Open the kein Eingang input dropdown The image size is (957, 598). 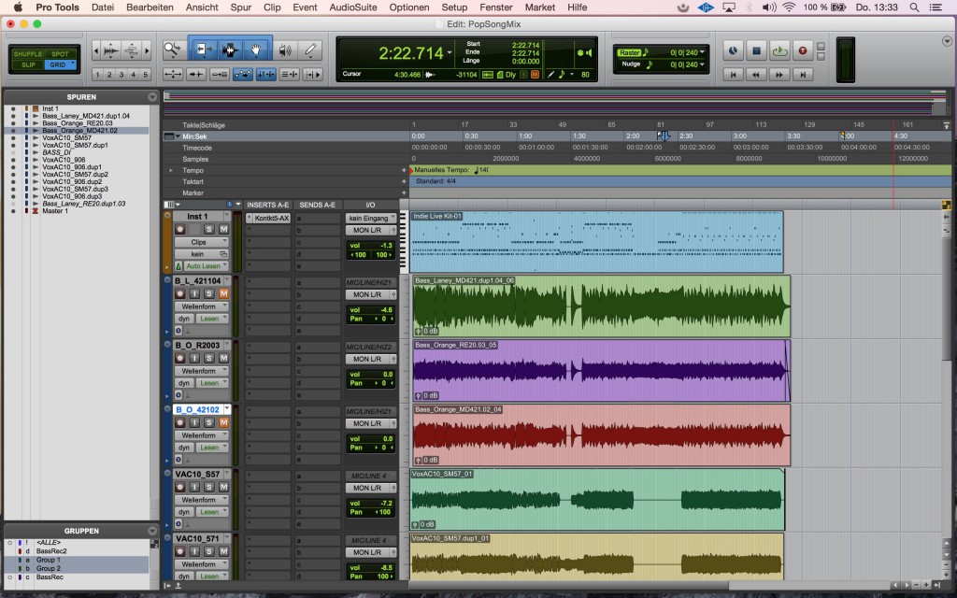pyautogui.click(x=370, y=218)
